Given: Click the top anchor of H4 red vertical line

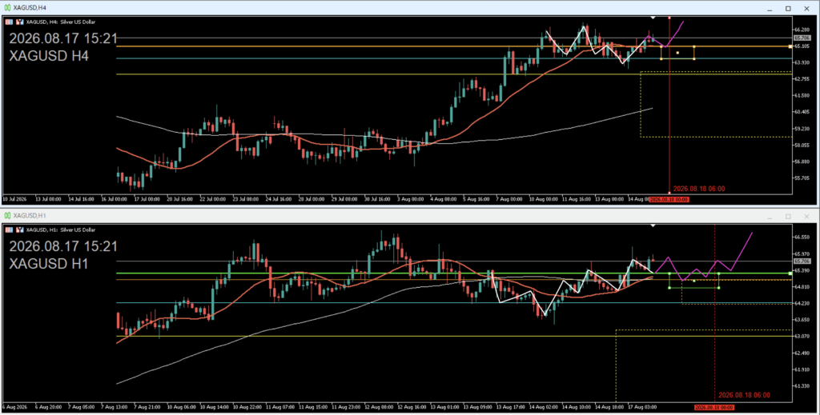Looking at the screenshot, I should 669,18.
